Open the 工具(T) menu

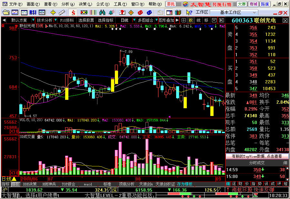120,4
